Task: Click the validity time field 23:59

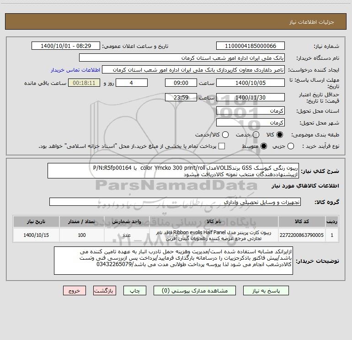Action: (181, 98)
